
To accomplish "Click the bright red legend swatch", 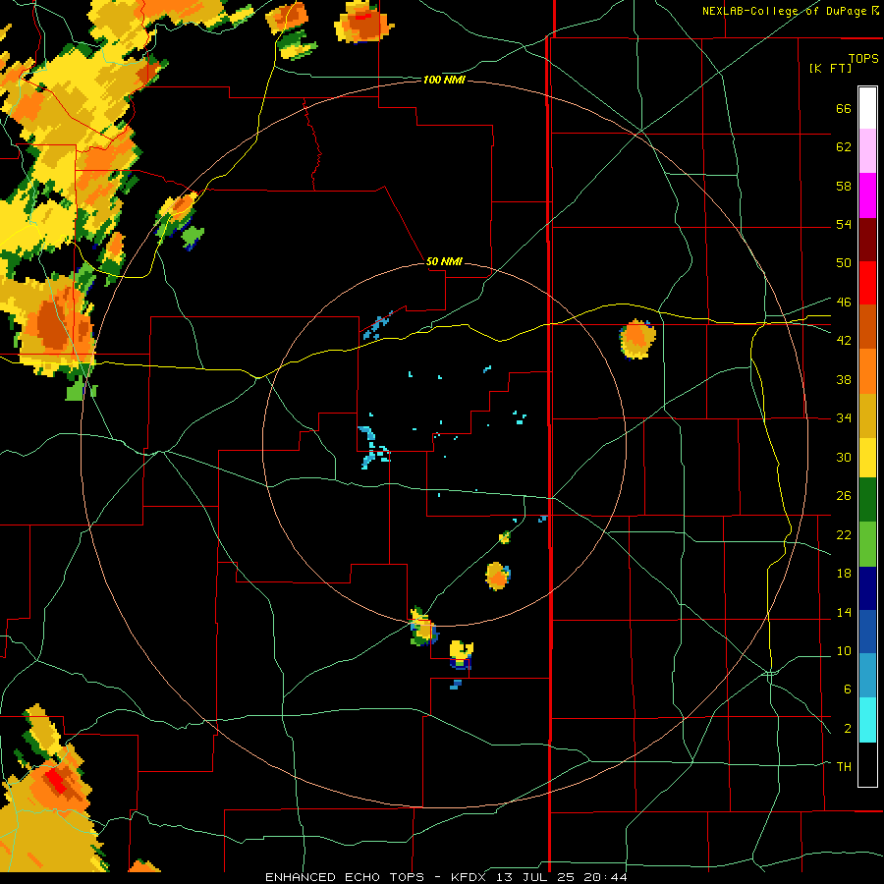I will 867,283.
